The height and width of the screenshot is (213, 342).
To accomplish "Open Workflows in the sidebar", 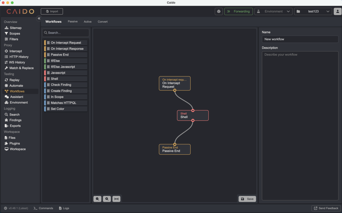I will 20,91.
